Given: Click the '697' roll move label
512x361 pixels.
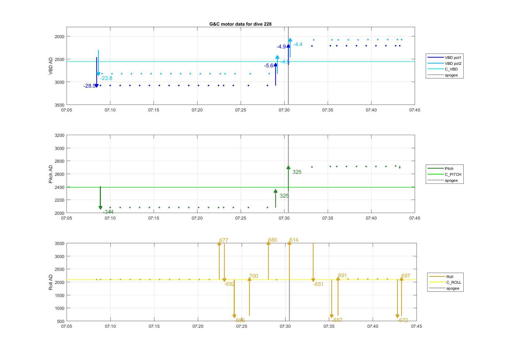Looking at the screenshot, I should (x=406, y=276).
